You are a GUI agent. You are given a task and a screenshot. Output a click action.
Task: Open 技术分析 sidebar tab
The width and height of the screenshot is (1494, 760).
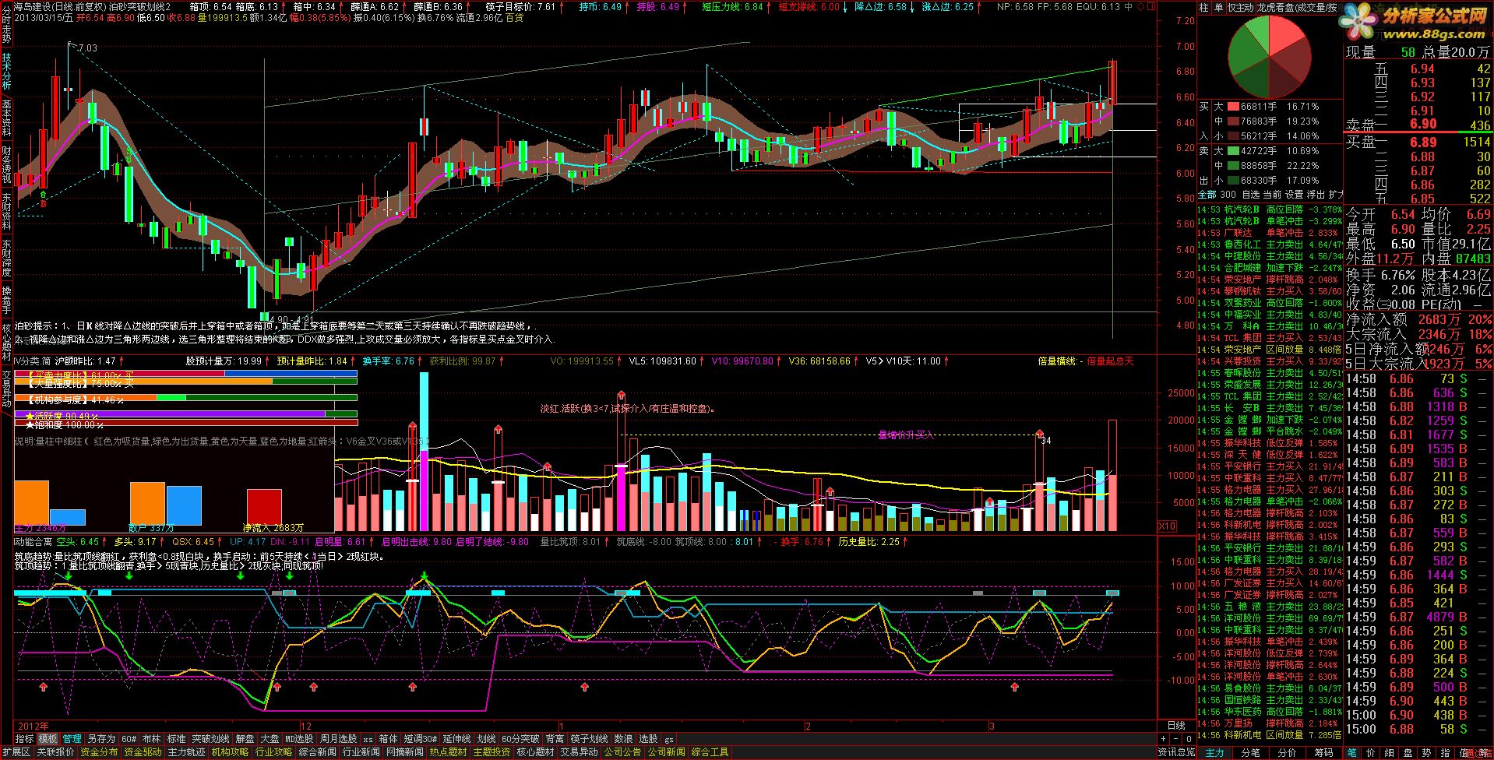point(6,71)
